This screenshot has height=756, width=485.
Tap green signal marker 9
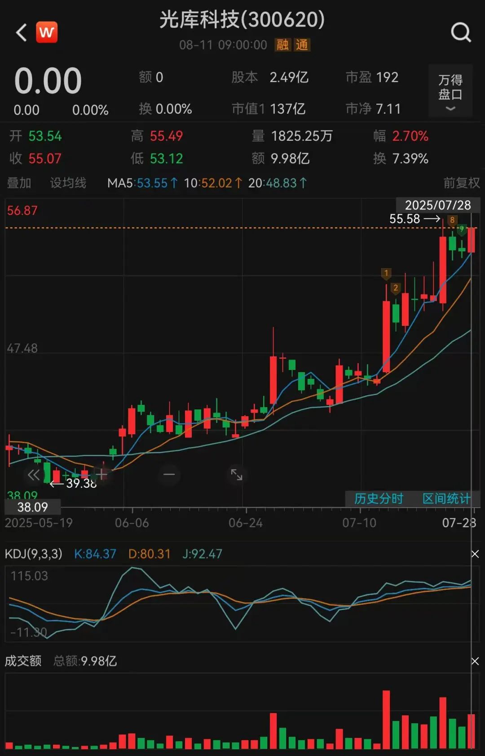point(462,229)
